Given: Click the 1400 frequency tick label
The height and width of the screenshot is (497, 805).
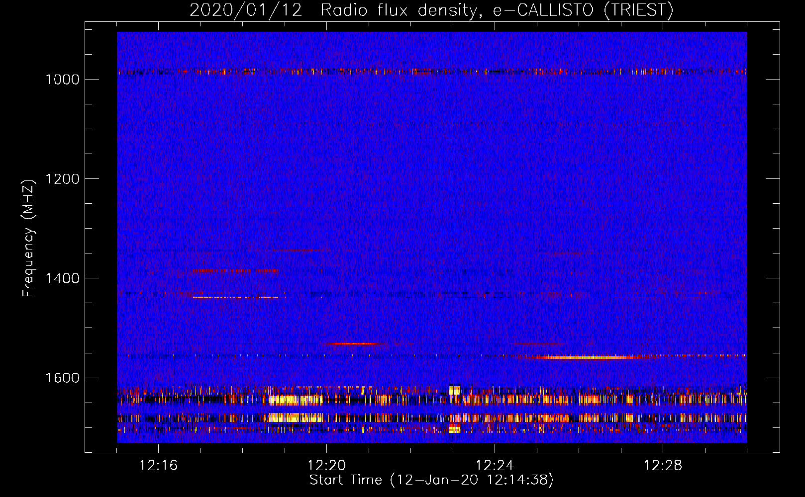Looking at the screenshot, I should pos(63,278).
